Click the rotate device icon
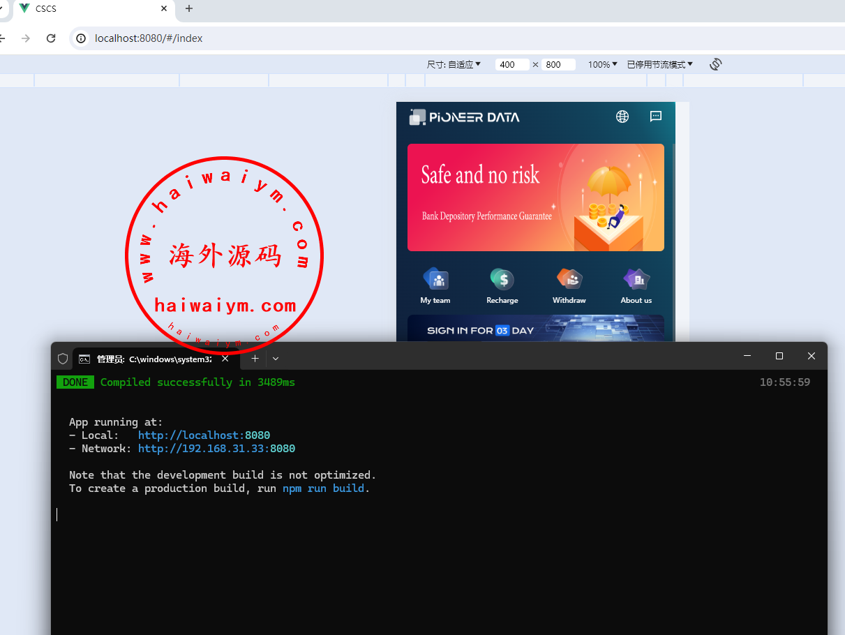Image resolution: width=845 pixels, height=635 pixels. [715, 64]
